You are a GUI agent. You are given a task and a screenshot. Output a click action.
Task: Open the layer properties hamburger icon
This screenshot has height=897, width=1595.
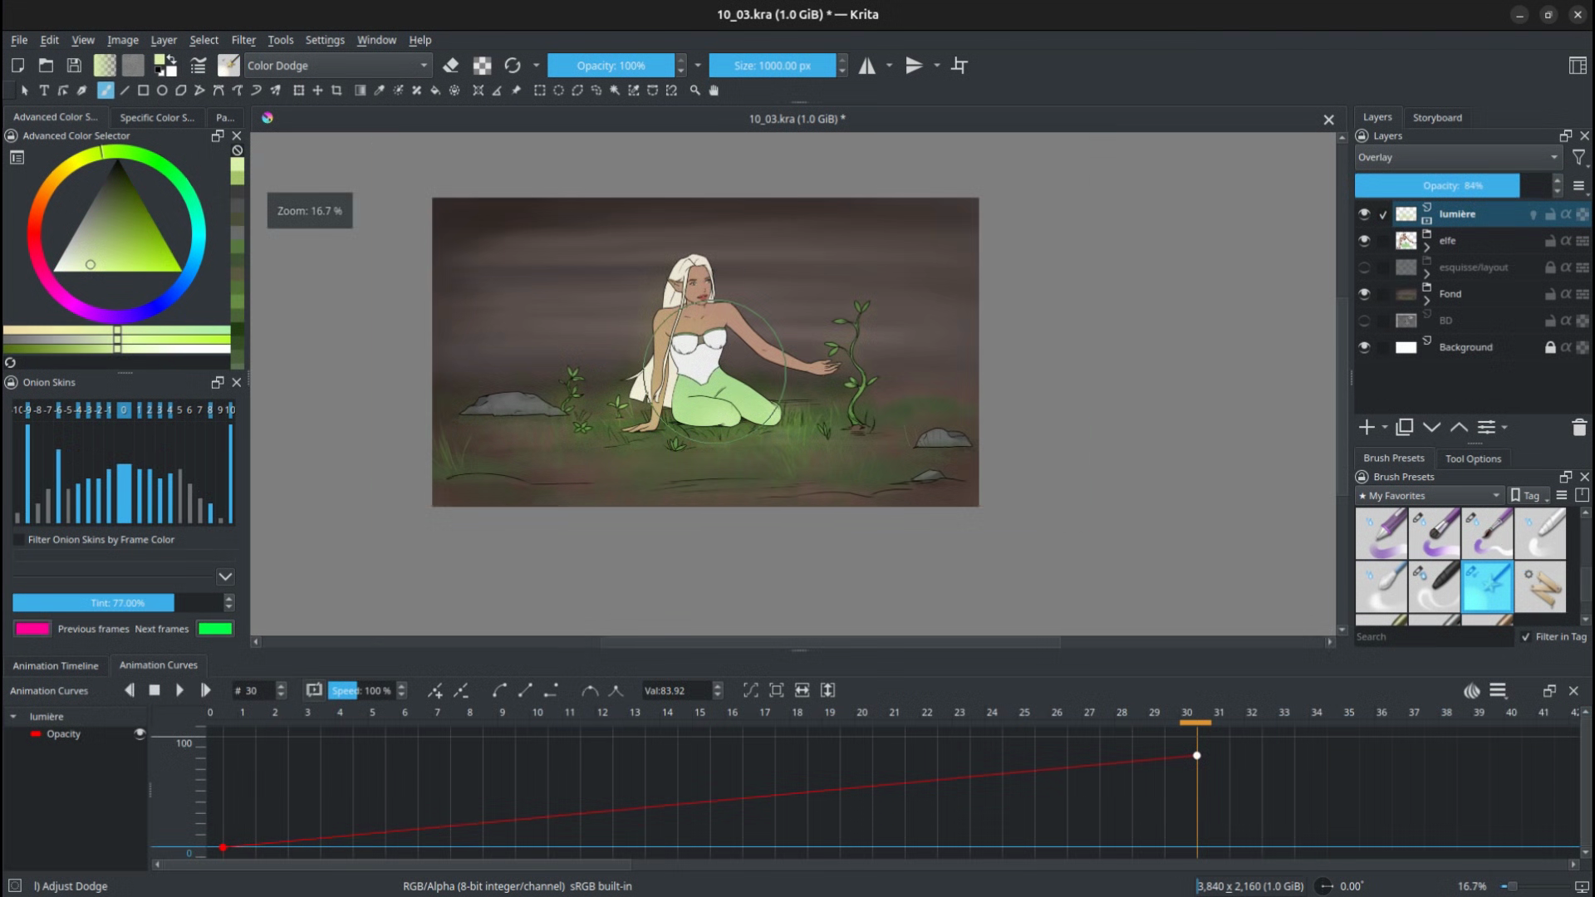[1580, 186]
